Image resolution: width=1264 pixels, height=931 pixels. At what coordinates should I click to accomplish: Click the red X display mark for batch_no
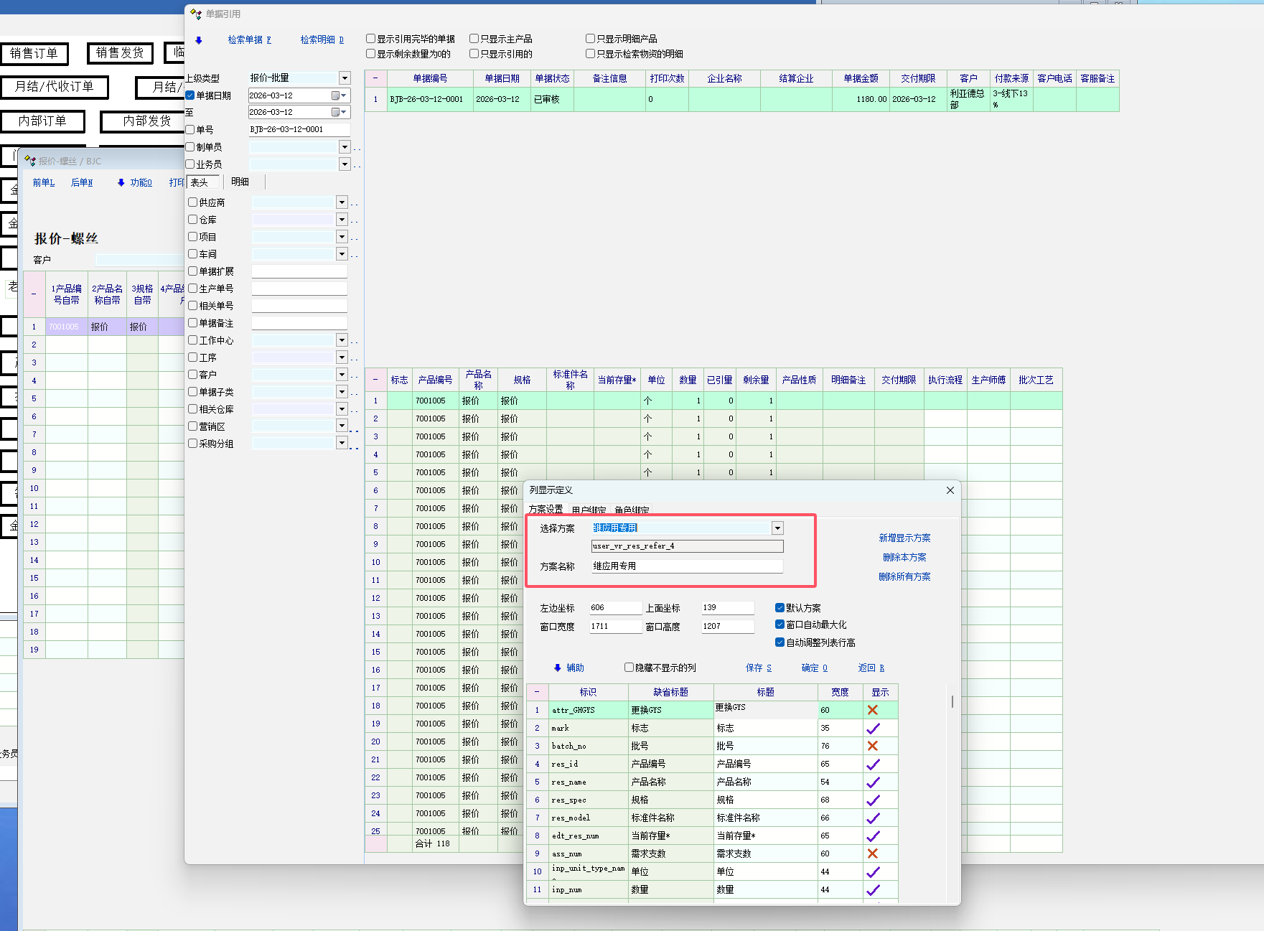pyautogui.click(x=873, y=746)
